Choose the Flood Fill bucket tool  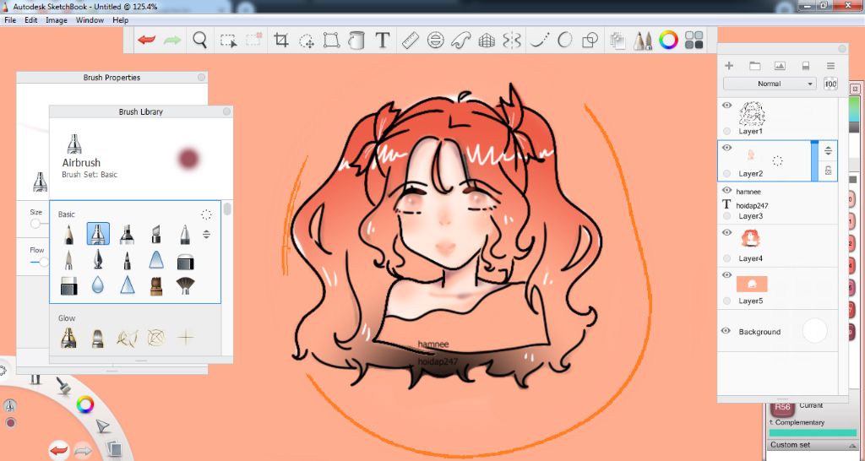pos(356,41)
